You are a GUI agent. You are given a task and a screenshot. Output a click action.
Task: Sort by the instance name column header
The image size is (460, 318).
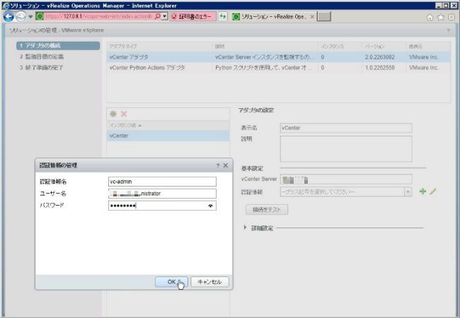coord(168,125)
